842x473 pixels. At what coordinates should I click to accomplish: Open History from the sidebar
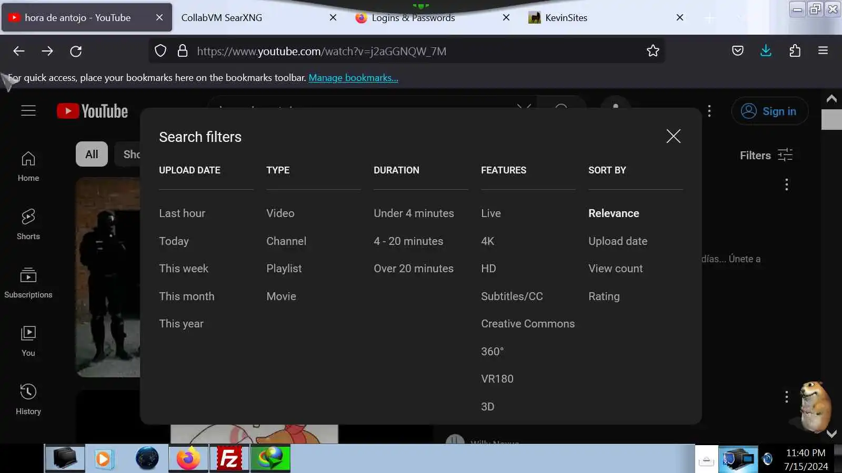click(28, 399)
